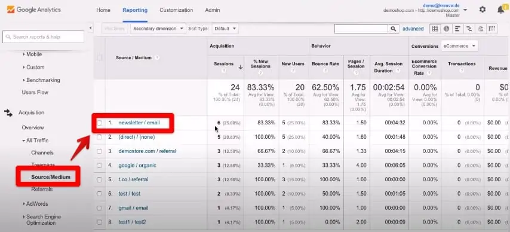Open help icon beside Avg. Session Duration

(x=398, y=71)
